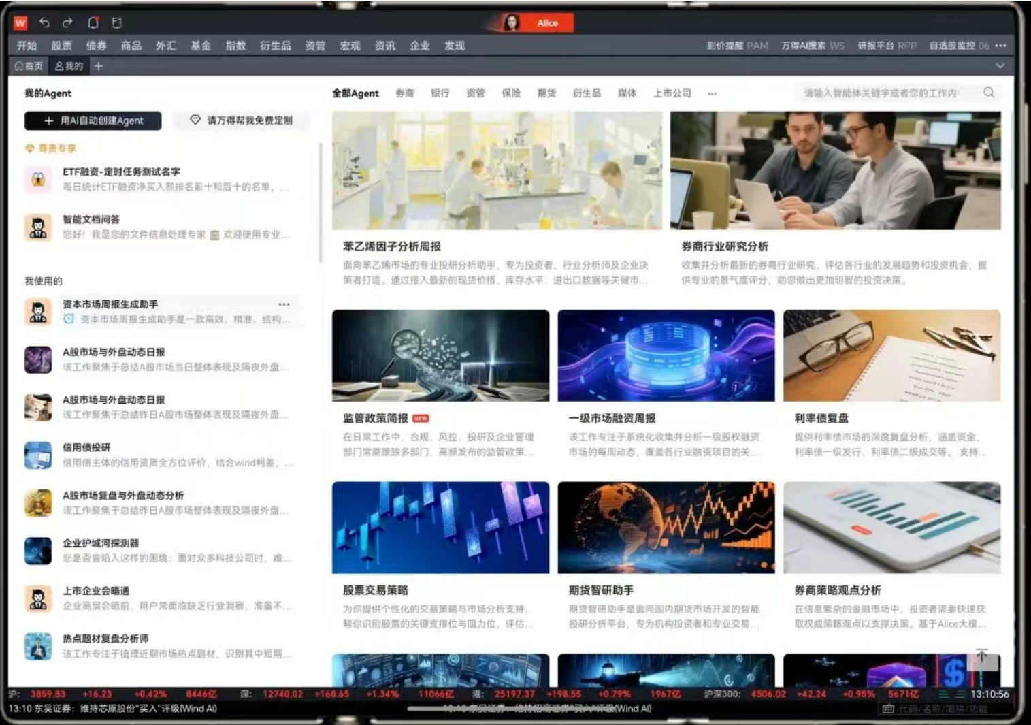Click the ETF融资 agent's avatar icon

[x=38, y=179]
